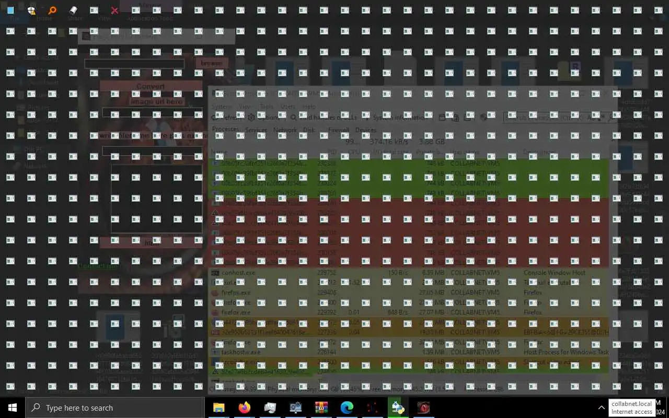The image size is (669, 418).
Task: Switch to the Services tab
Action: (256, 130)
